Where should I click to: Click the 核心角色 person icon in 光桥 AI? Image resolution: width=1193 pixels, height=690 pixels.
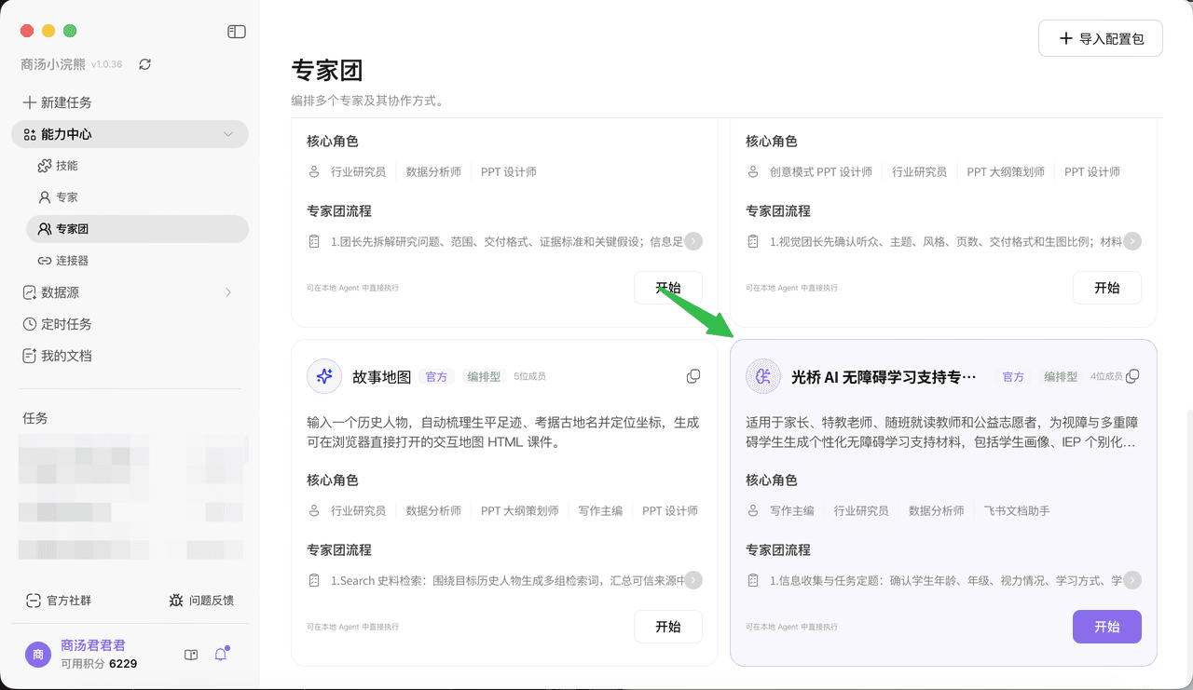[x=753, y=510]
